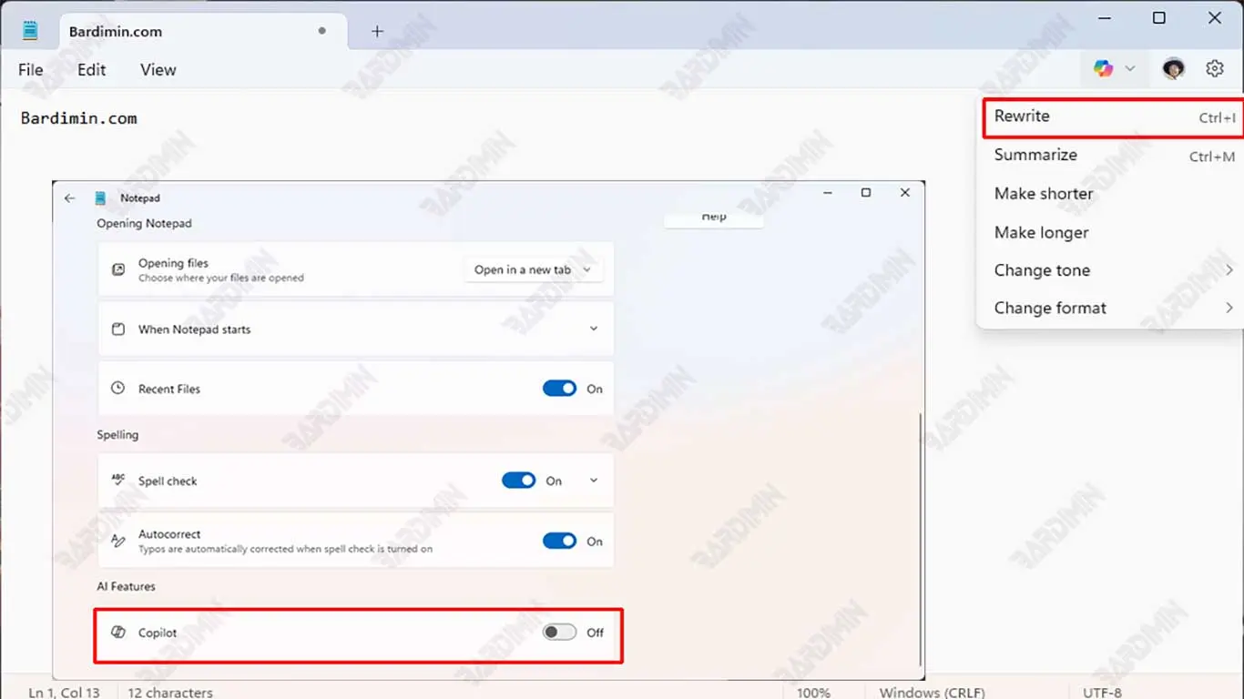The width and height of the screenshot is (1244, 699).
Task: Click the user account avatar
Action: click(x=1174, y=68)
